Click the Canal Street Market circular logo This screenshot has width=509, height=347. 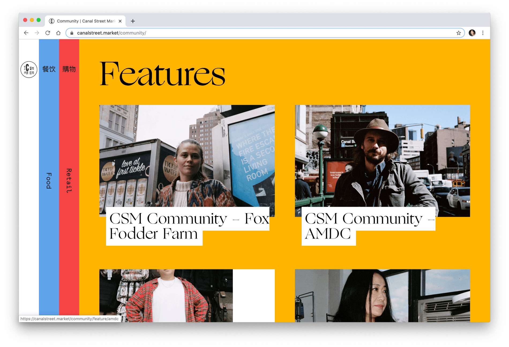click(29, 69)
